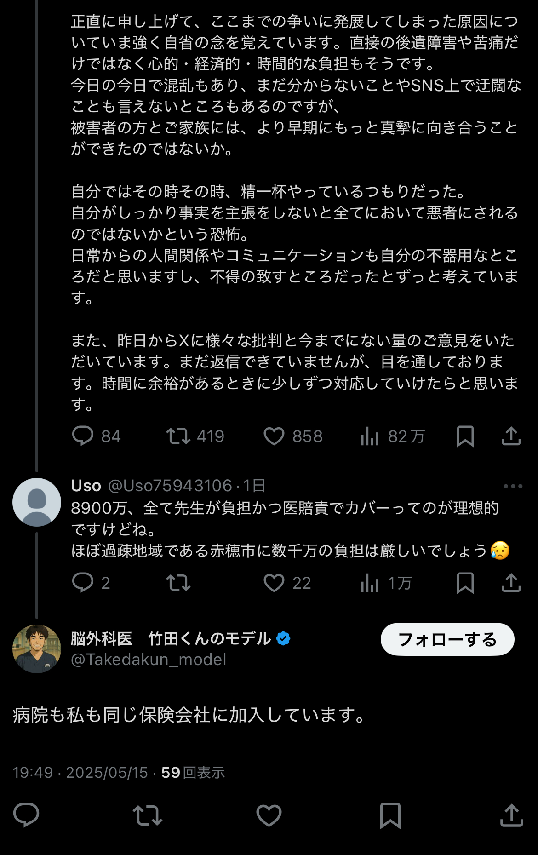538x855 pixels.
Task: Open the 59 回表示 view count
Action: point(193,773)
